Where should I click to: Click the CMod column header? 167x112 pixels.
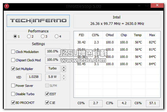pyautogui.click(x=110, y=35)
